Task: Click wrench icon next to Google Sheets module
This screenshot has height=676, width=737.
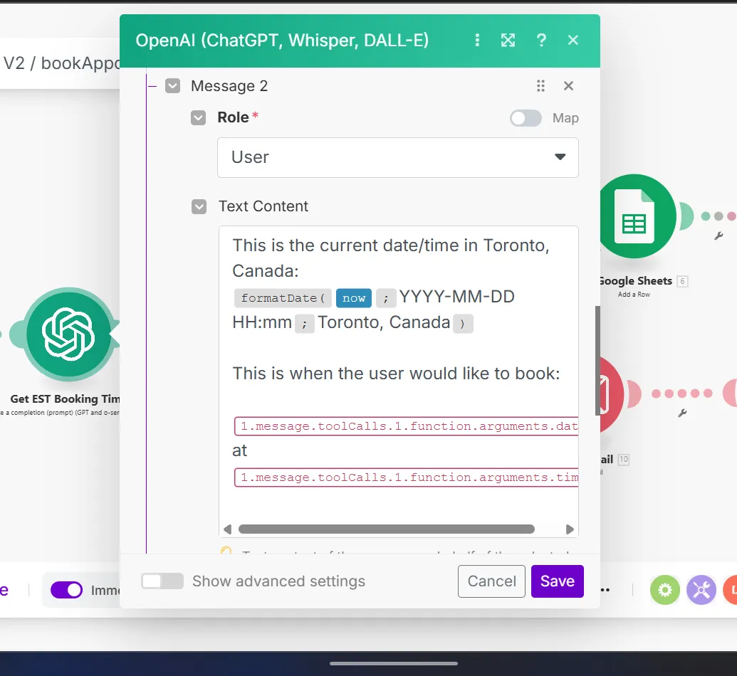Action: point(718,236)
